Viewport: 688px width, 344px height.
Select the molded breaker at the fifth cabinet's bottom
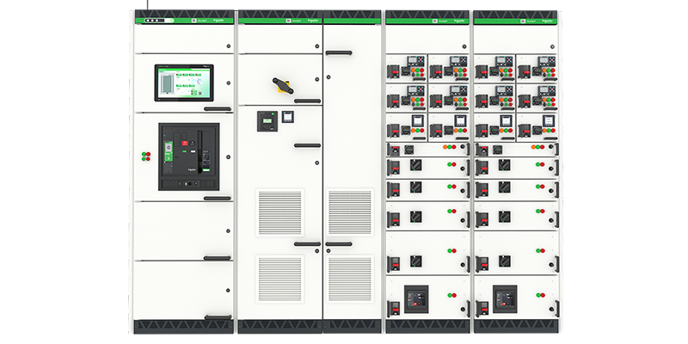tap(505, 298)
